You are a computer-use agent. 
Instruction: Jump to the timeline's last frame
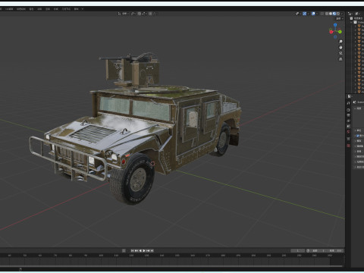pos(152,250)
